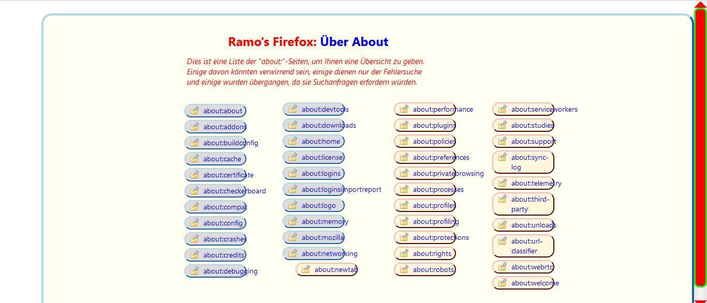707x303 pixels.
Task: Click the 'Ramo's Firefox: Über About' heading
Action: tap(308, 42)
